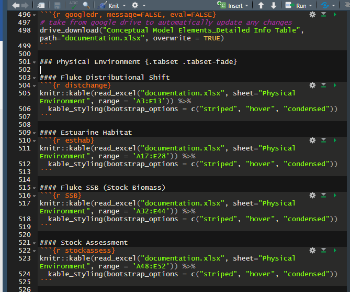Go to next chunk down arrow
The height and width of the screenshot is (292, 350).
pyautogui.click(x=274, y=5)
